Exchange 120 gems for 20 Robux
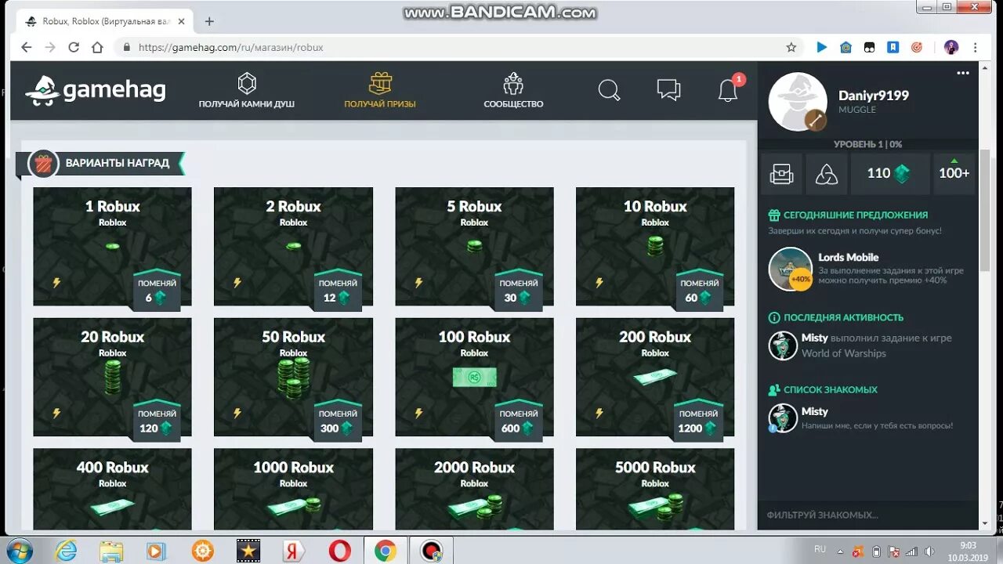The image size is (1003, 564). pos(157,420)
